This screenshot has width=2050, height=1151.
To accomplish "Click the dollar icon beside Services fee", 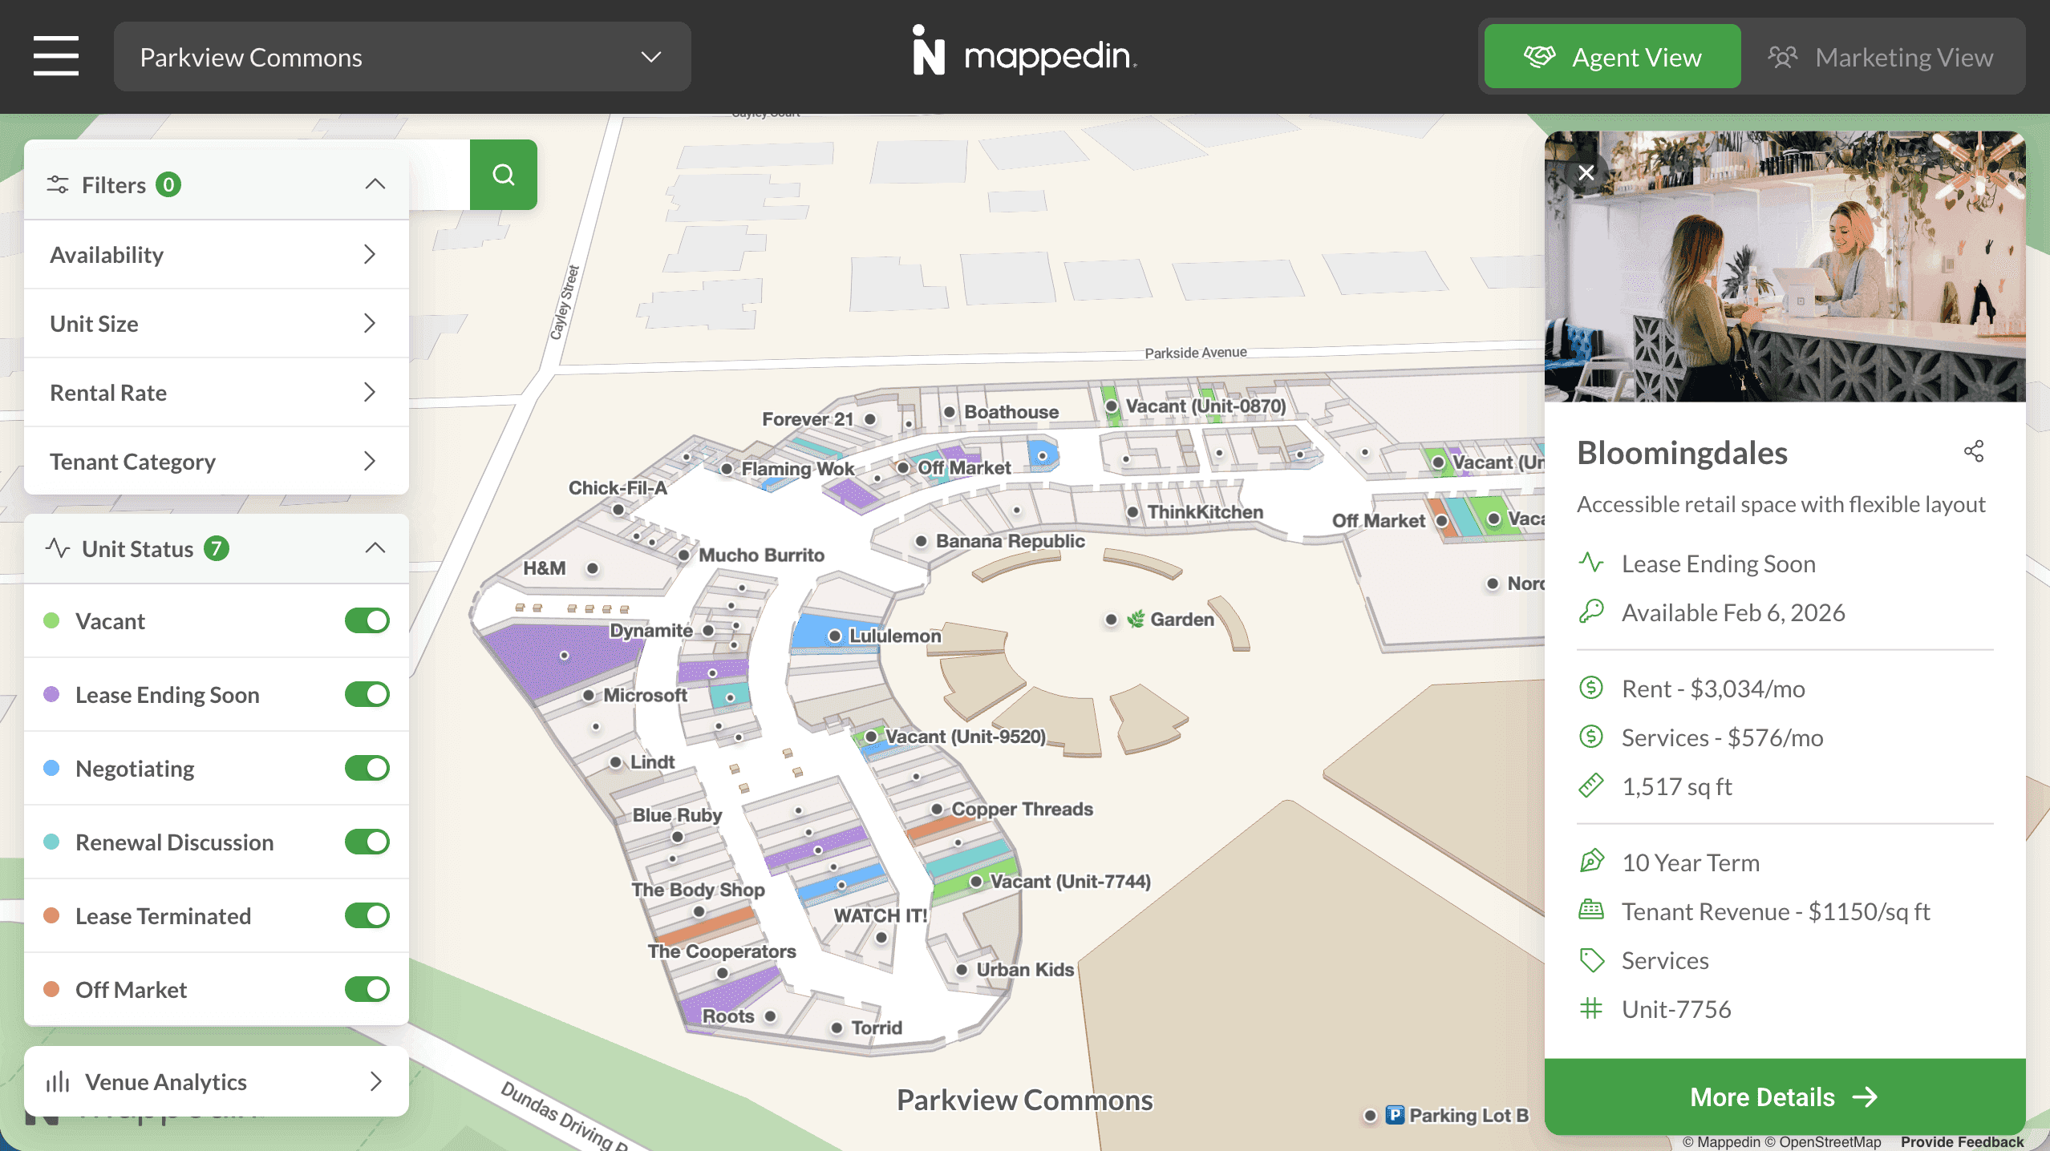I will point(1591,737).
